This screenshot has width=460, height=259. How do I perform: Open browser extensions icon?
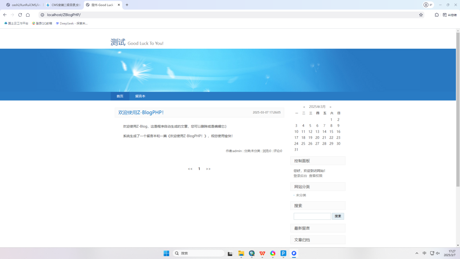pyautogui.click(x=436, y=15)
